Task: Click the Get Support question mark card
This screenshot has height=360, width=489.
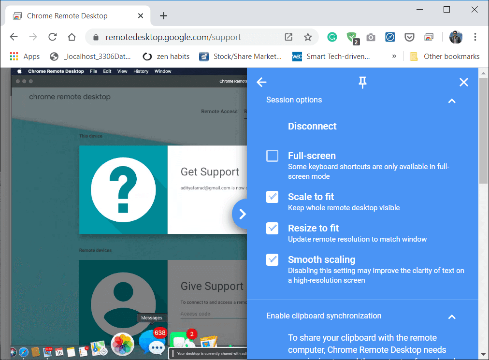Action: tap(123, 190)
